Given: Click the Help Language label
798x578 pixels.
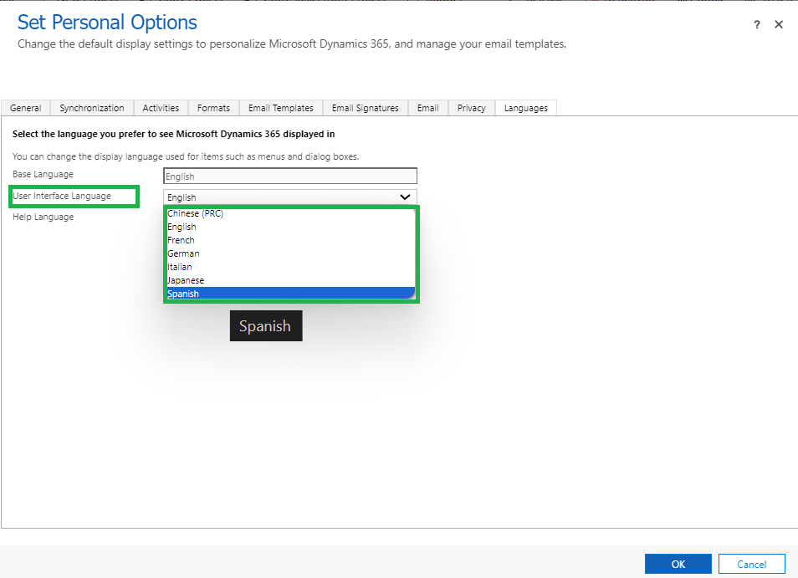Looking at the screenshot, I should click(43, 217).
